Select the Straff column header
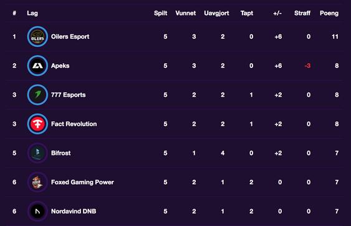 302,13
